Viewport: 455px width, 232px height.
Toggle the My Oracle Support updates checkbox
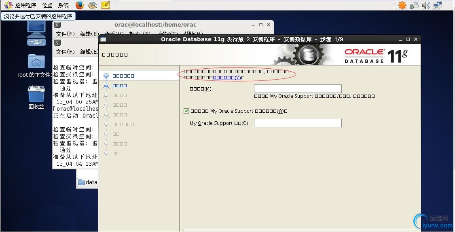coord(186,111)
